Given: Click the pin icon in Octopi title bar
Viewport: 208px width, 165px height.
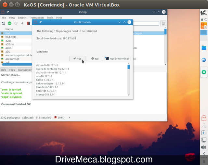Looking at the screenshot, I should tap(8, 12).
